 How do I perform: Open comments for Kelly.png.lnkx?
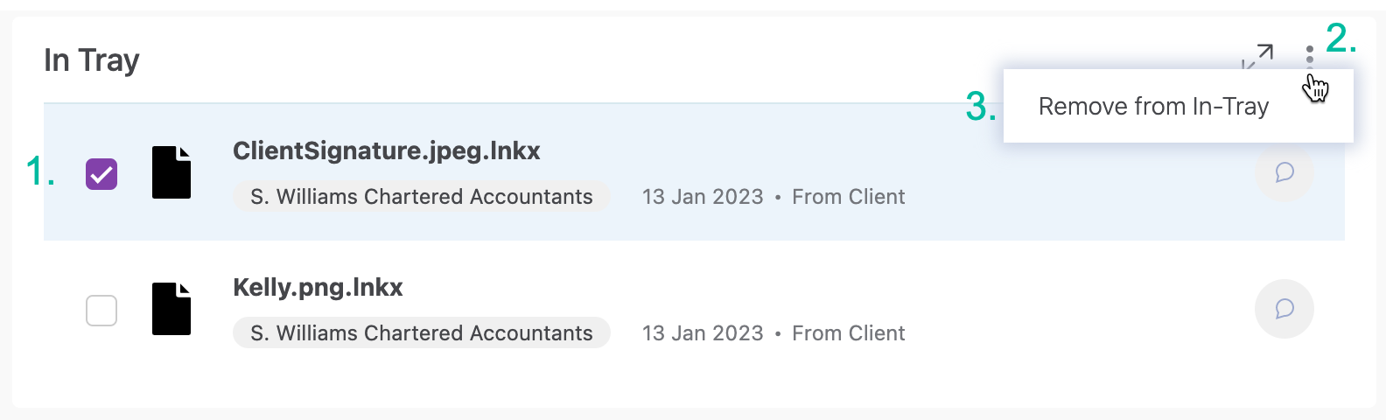(x=1284, y=309)
